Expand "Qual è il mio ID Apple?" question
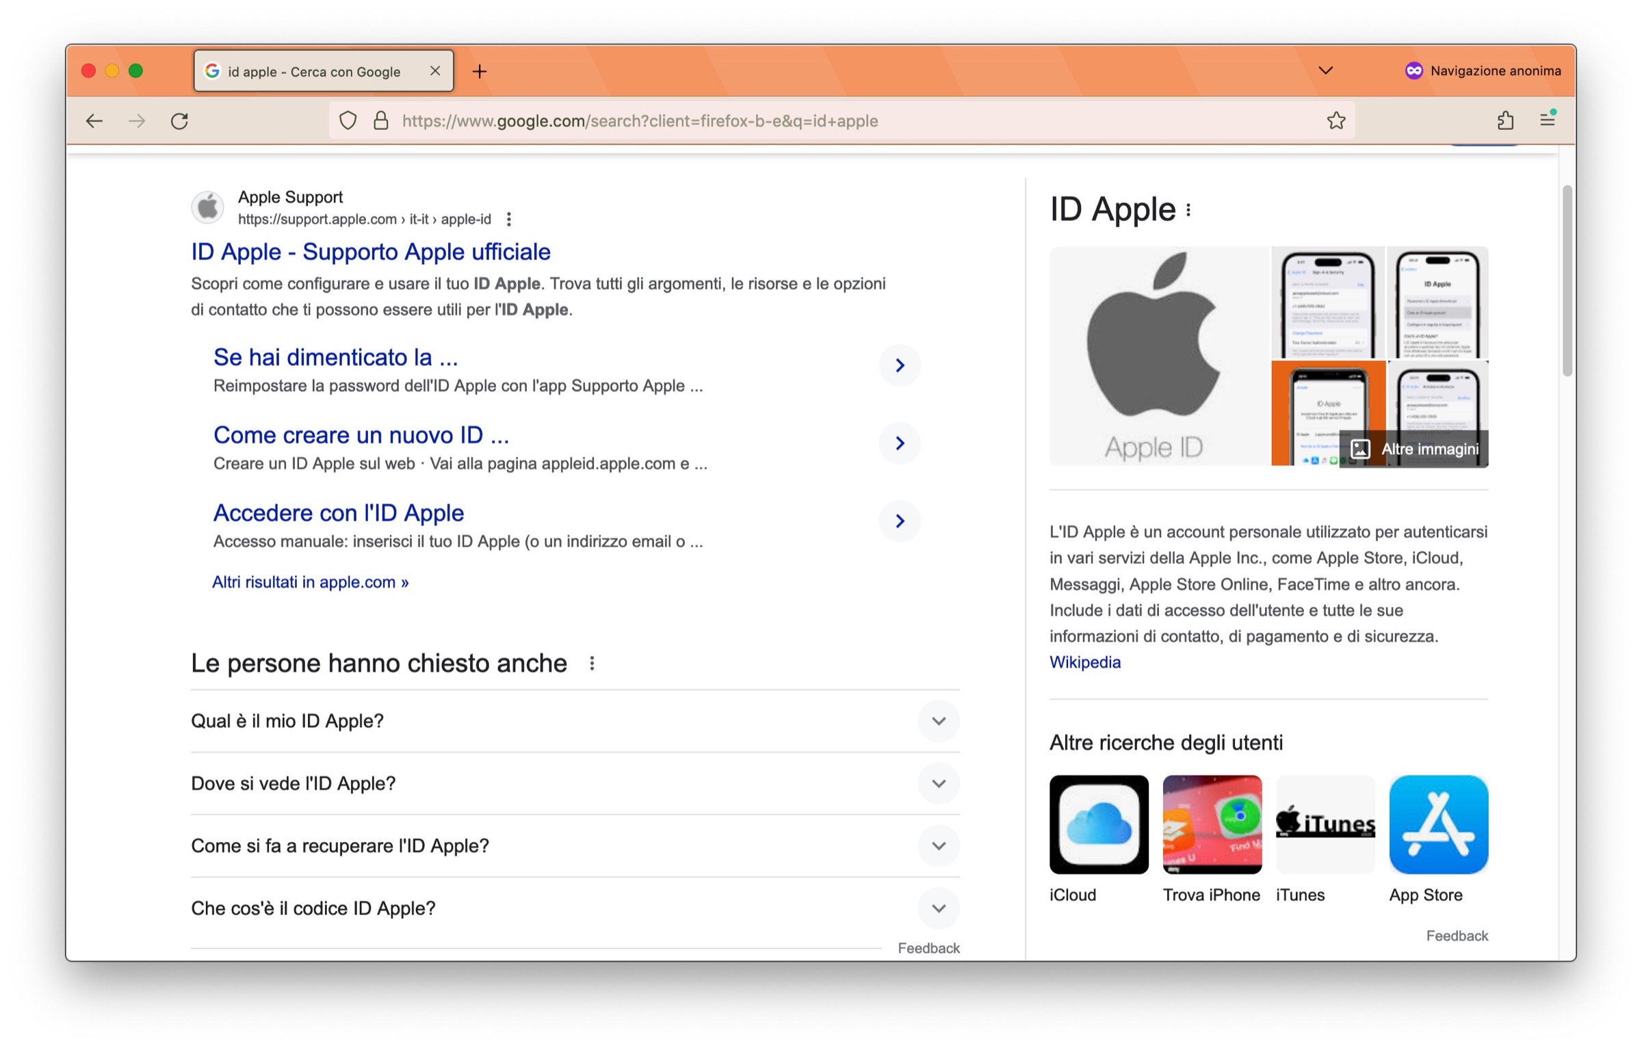This screenshot has height=1048, width=1642. point(939,721)
